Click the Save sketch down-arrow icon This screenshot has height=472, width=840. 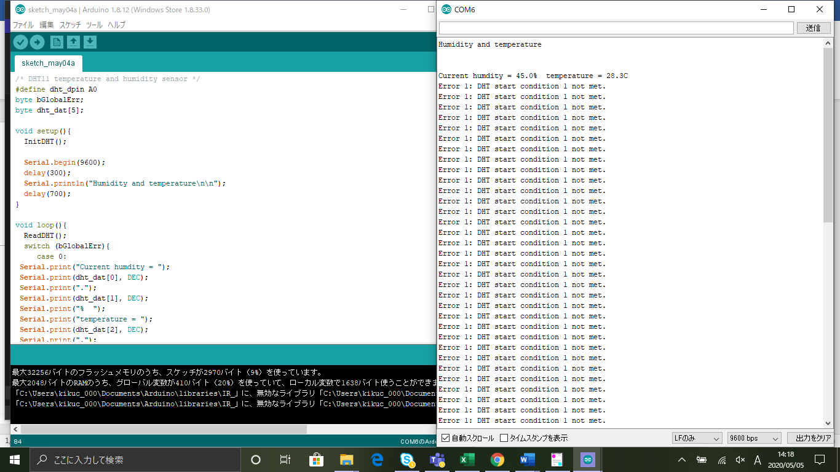pos(90,42)
